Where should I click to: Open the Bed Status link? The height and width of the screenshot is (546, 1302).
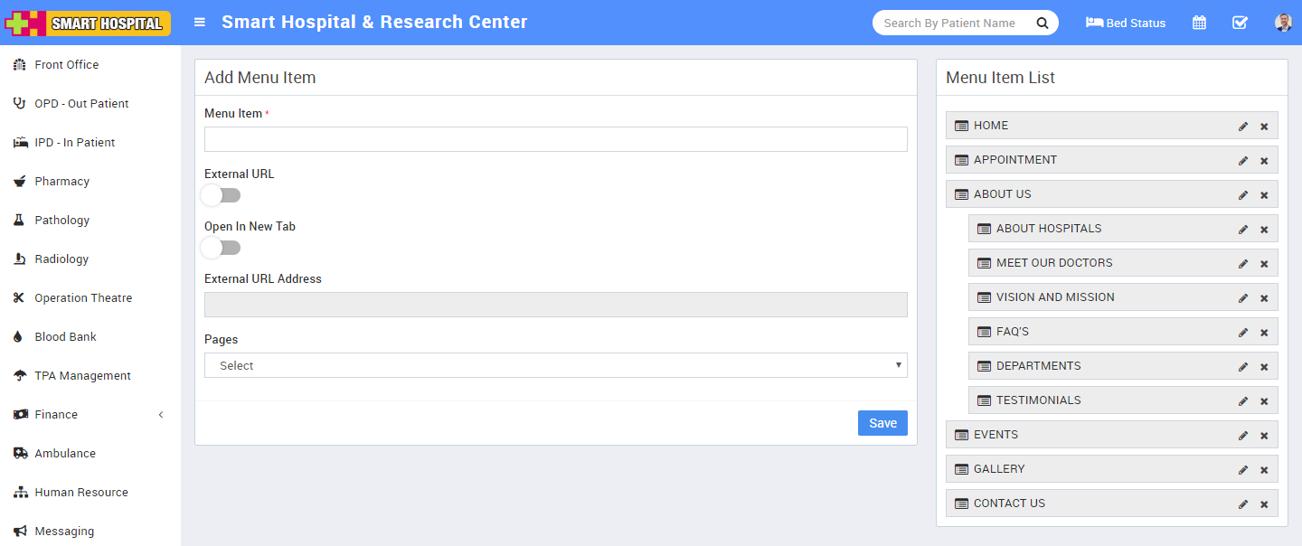pos(1126,24)
